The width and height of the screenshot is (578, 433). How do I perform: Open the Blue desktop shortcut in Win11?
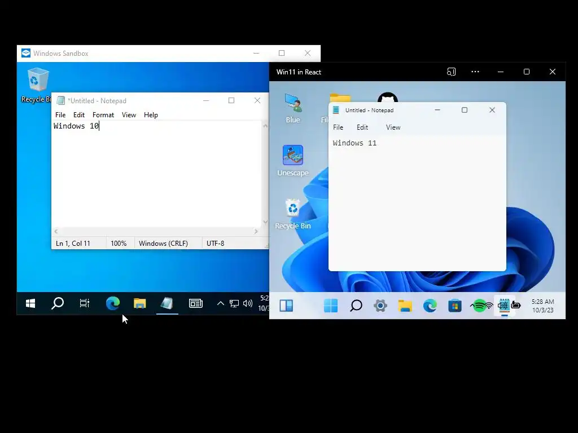(293, 108)
